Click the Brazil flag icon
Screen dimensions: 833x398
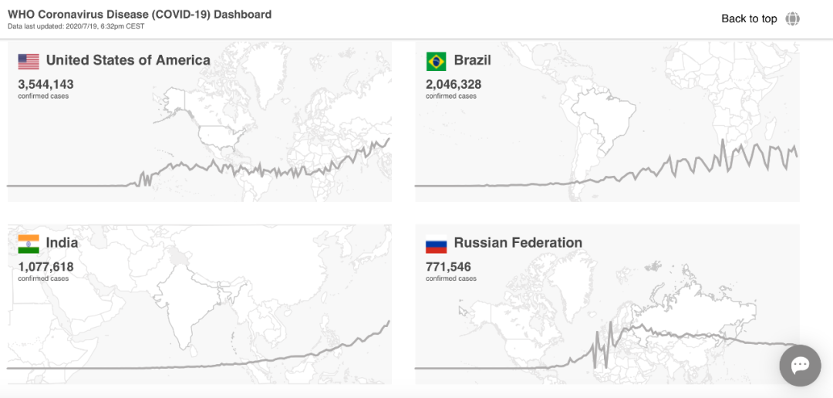pyautogui.click(x=436, y=61)
